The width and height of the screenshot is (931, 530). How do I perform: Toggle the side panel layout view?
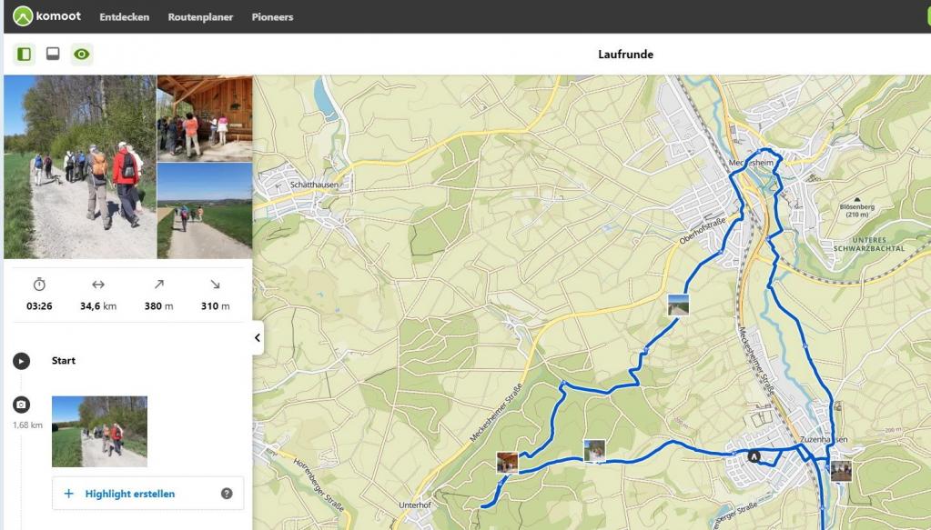click(25, 55)
